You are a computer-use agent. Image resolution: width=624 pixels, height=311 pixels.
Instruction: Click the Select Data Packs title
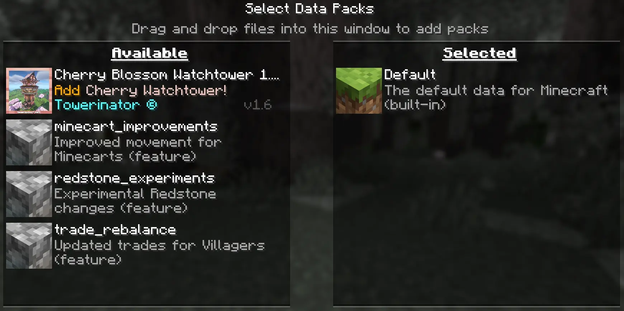coord(310,9)
